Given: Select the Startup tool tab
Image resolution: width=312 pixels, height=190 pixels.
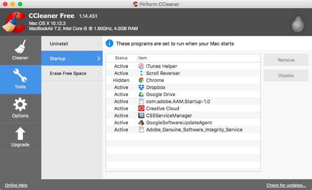Looking at the screenshot, I should [72, 58].
